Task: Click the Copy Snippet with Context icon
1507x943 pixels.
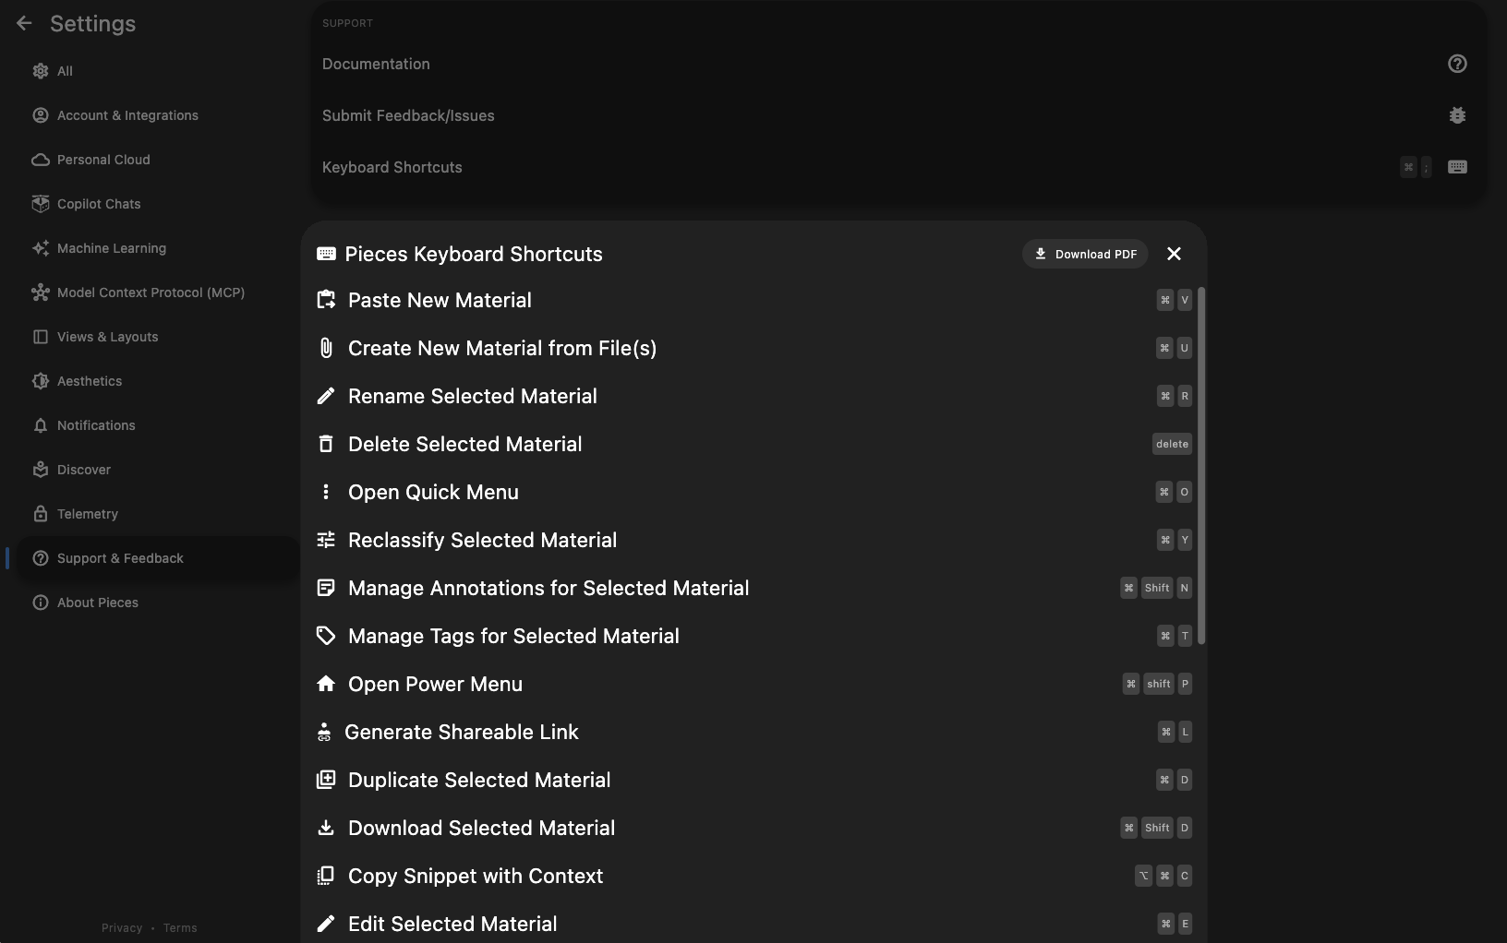Action: click(326, 876)
